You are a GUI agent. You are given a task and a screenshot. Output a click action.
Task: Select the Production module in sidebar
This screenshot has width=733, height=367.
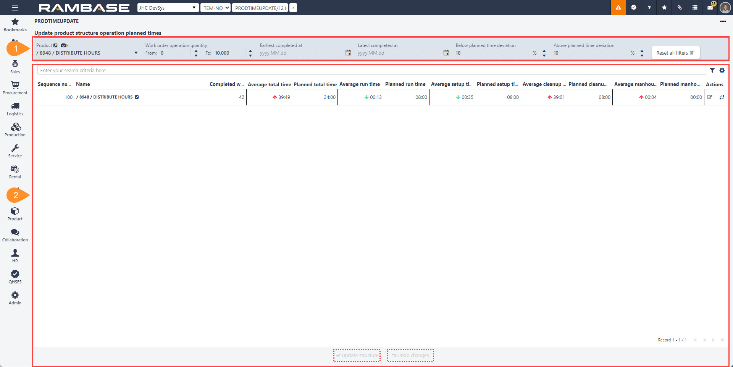pyautogui.click(x=15, y=129)
